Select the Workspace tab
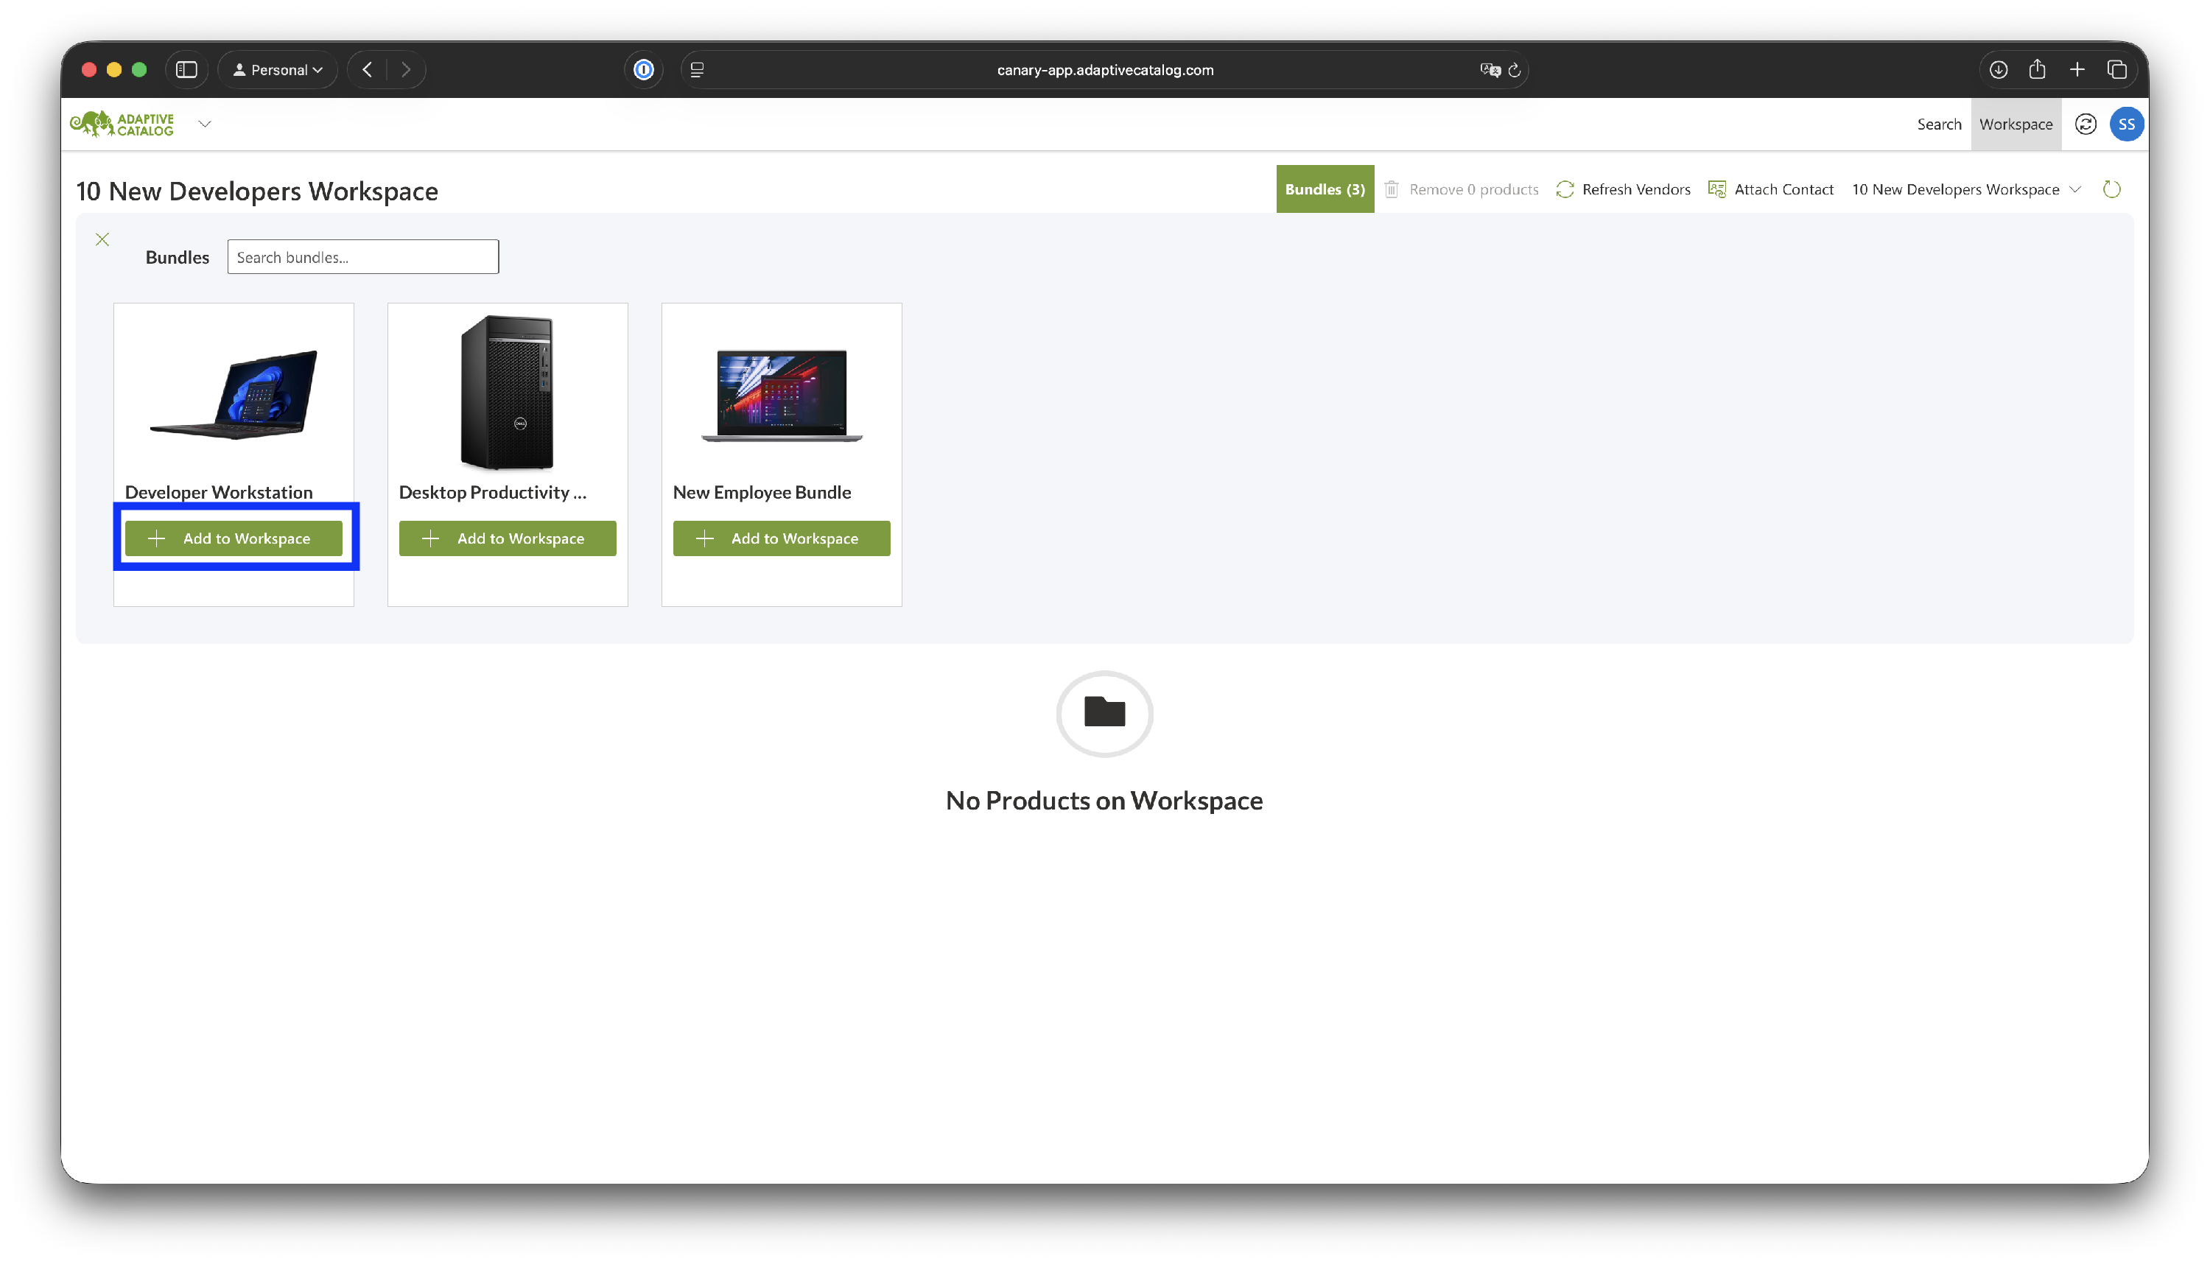2210x1264 pixels. (2016, 124)
